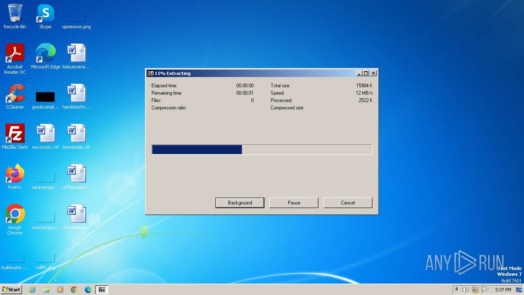Cancel the extraction
This screenshot has width=524, height=295.
tap(348, 203)
